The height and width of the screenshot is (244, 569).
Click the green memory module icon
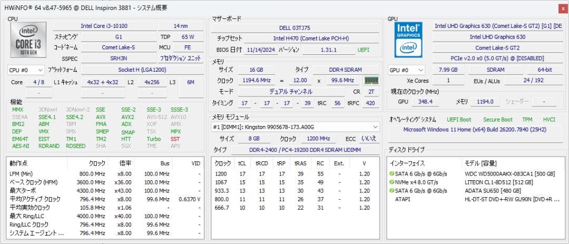pyautogui.click(x=371, y=81)
